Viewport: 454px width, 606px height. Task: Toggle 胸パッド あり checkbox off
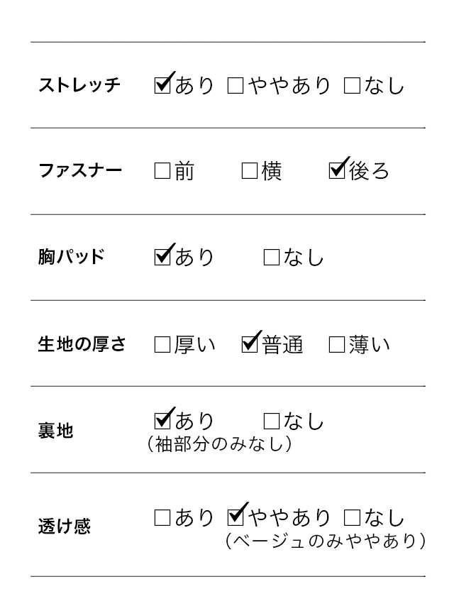162,257
